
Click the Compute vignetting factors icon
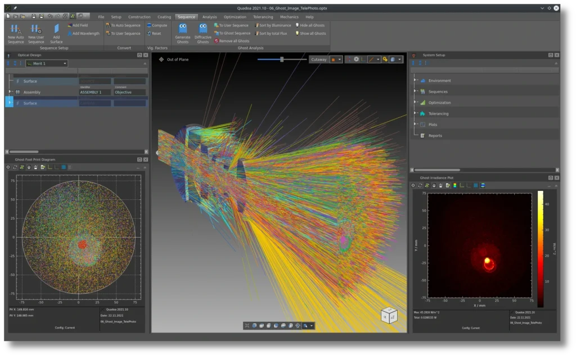click(x=149, y=25)
